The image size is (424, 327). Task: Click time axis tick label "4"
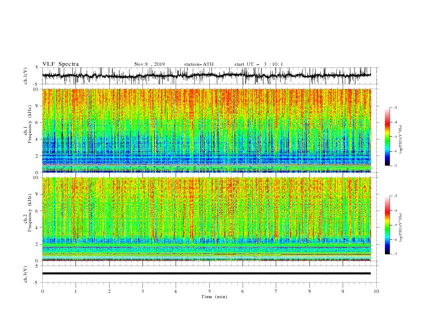[x=176, y=291]
